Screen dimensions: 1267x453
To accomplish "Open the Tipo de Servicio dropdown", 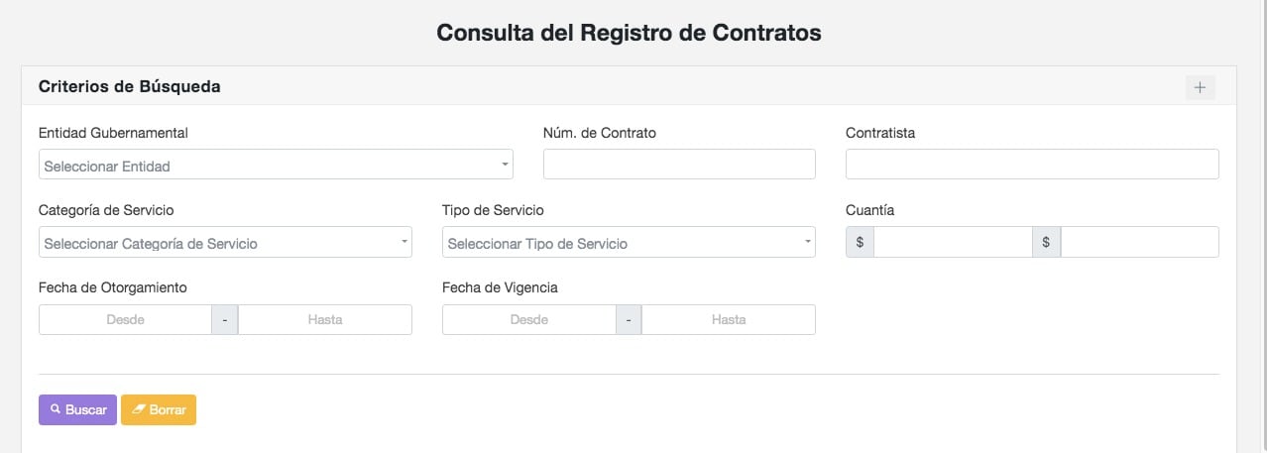I will click(629, 242).
